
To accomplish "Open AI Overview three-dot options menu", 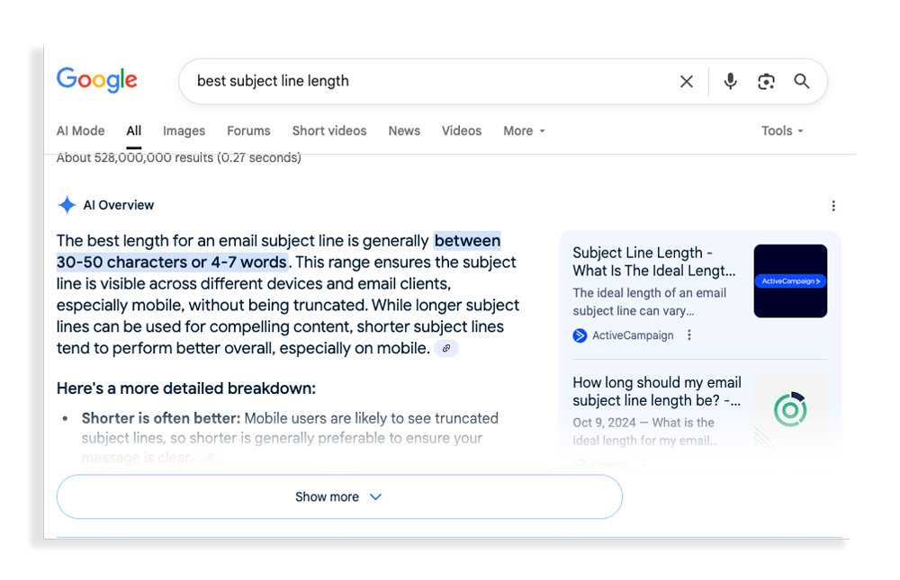I will click(x=833, y=206).
